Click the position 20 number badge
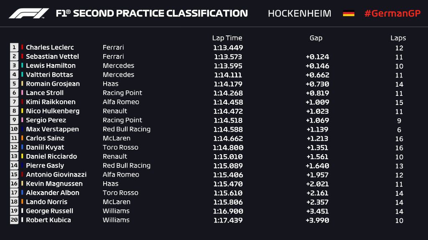Viewport: 428px width, 240px height. pos(14,220)
